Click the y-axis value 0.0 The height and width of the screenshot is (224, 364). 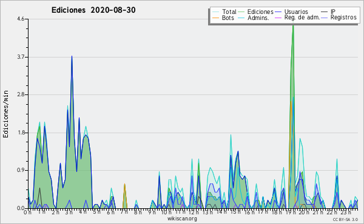pyautogui.click(x=21, y=208)
